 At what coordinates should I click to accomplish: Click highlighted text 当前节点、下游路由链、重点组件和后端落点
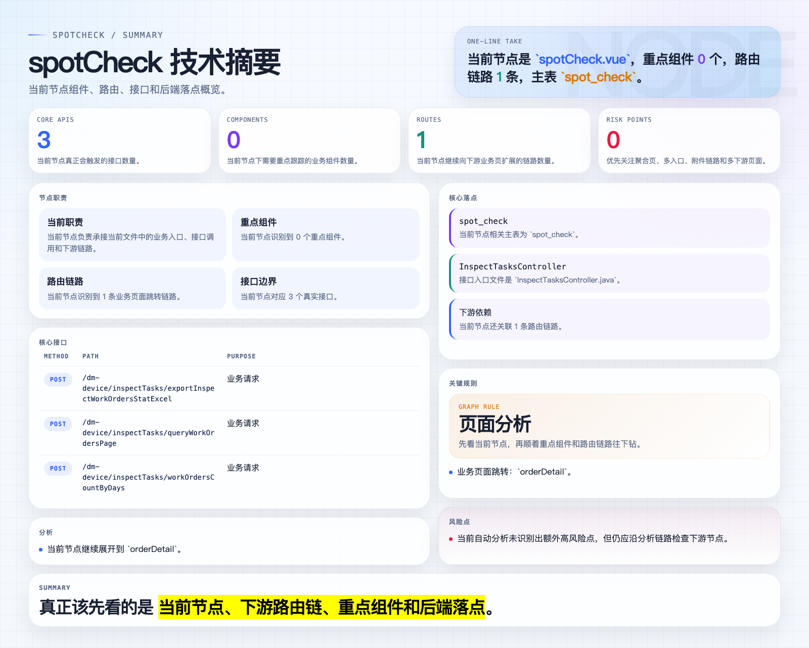coord(322,607)
